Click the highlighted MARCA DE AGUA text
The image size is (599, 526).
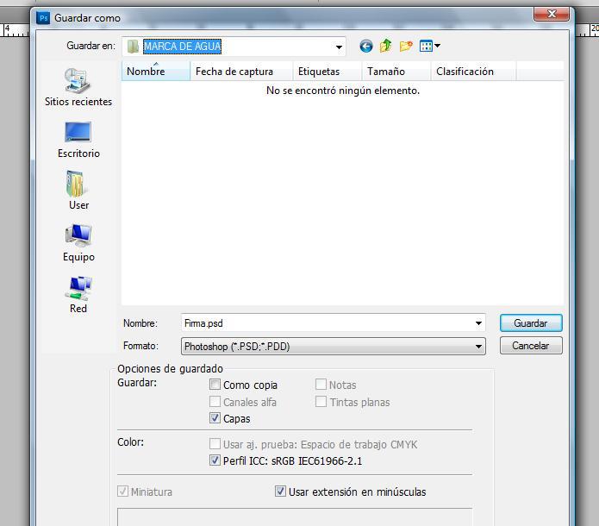tap(182, 47)
